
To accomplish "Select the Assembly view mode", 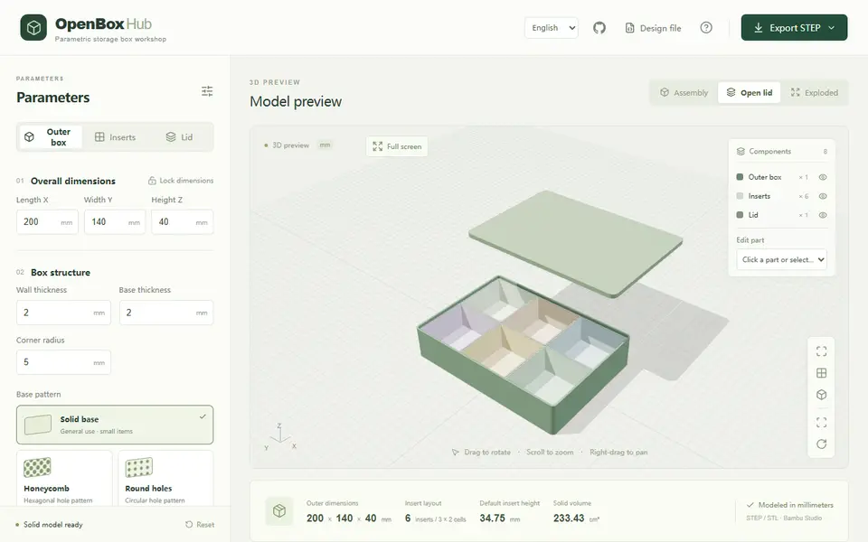I will click(x=684, y=92).
